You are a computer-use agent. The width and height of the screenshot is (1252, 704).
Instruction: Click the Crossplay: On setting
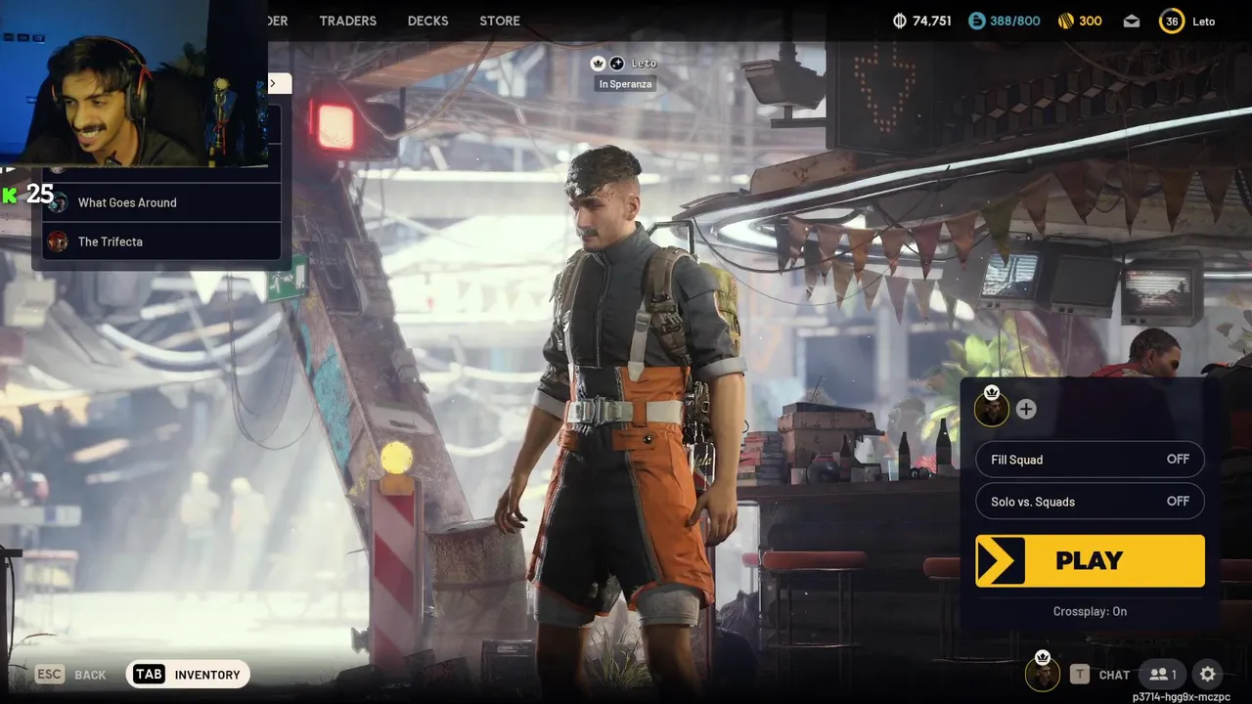[1090, 611]
